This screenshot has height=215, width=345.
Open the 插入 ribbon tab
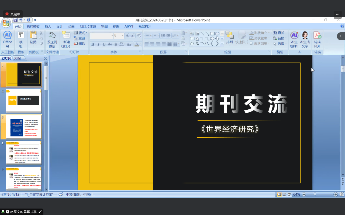[48, 26]
